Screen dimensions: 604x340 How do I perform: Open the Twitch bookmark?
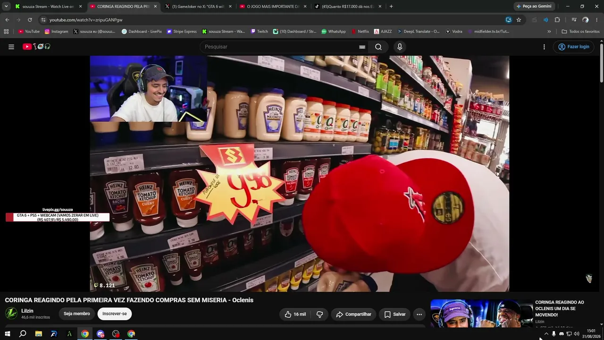(x=259, y=32)
